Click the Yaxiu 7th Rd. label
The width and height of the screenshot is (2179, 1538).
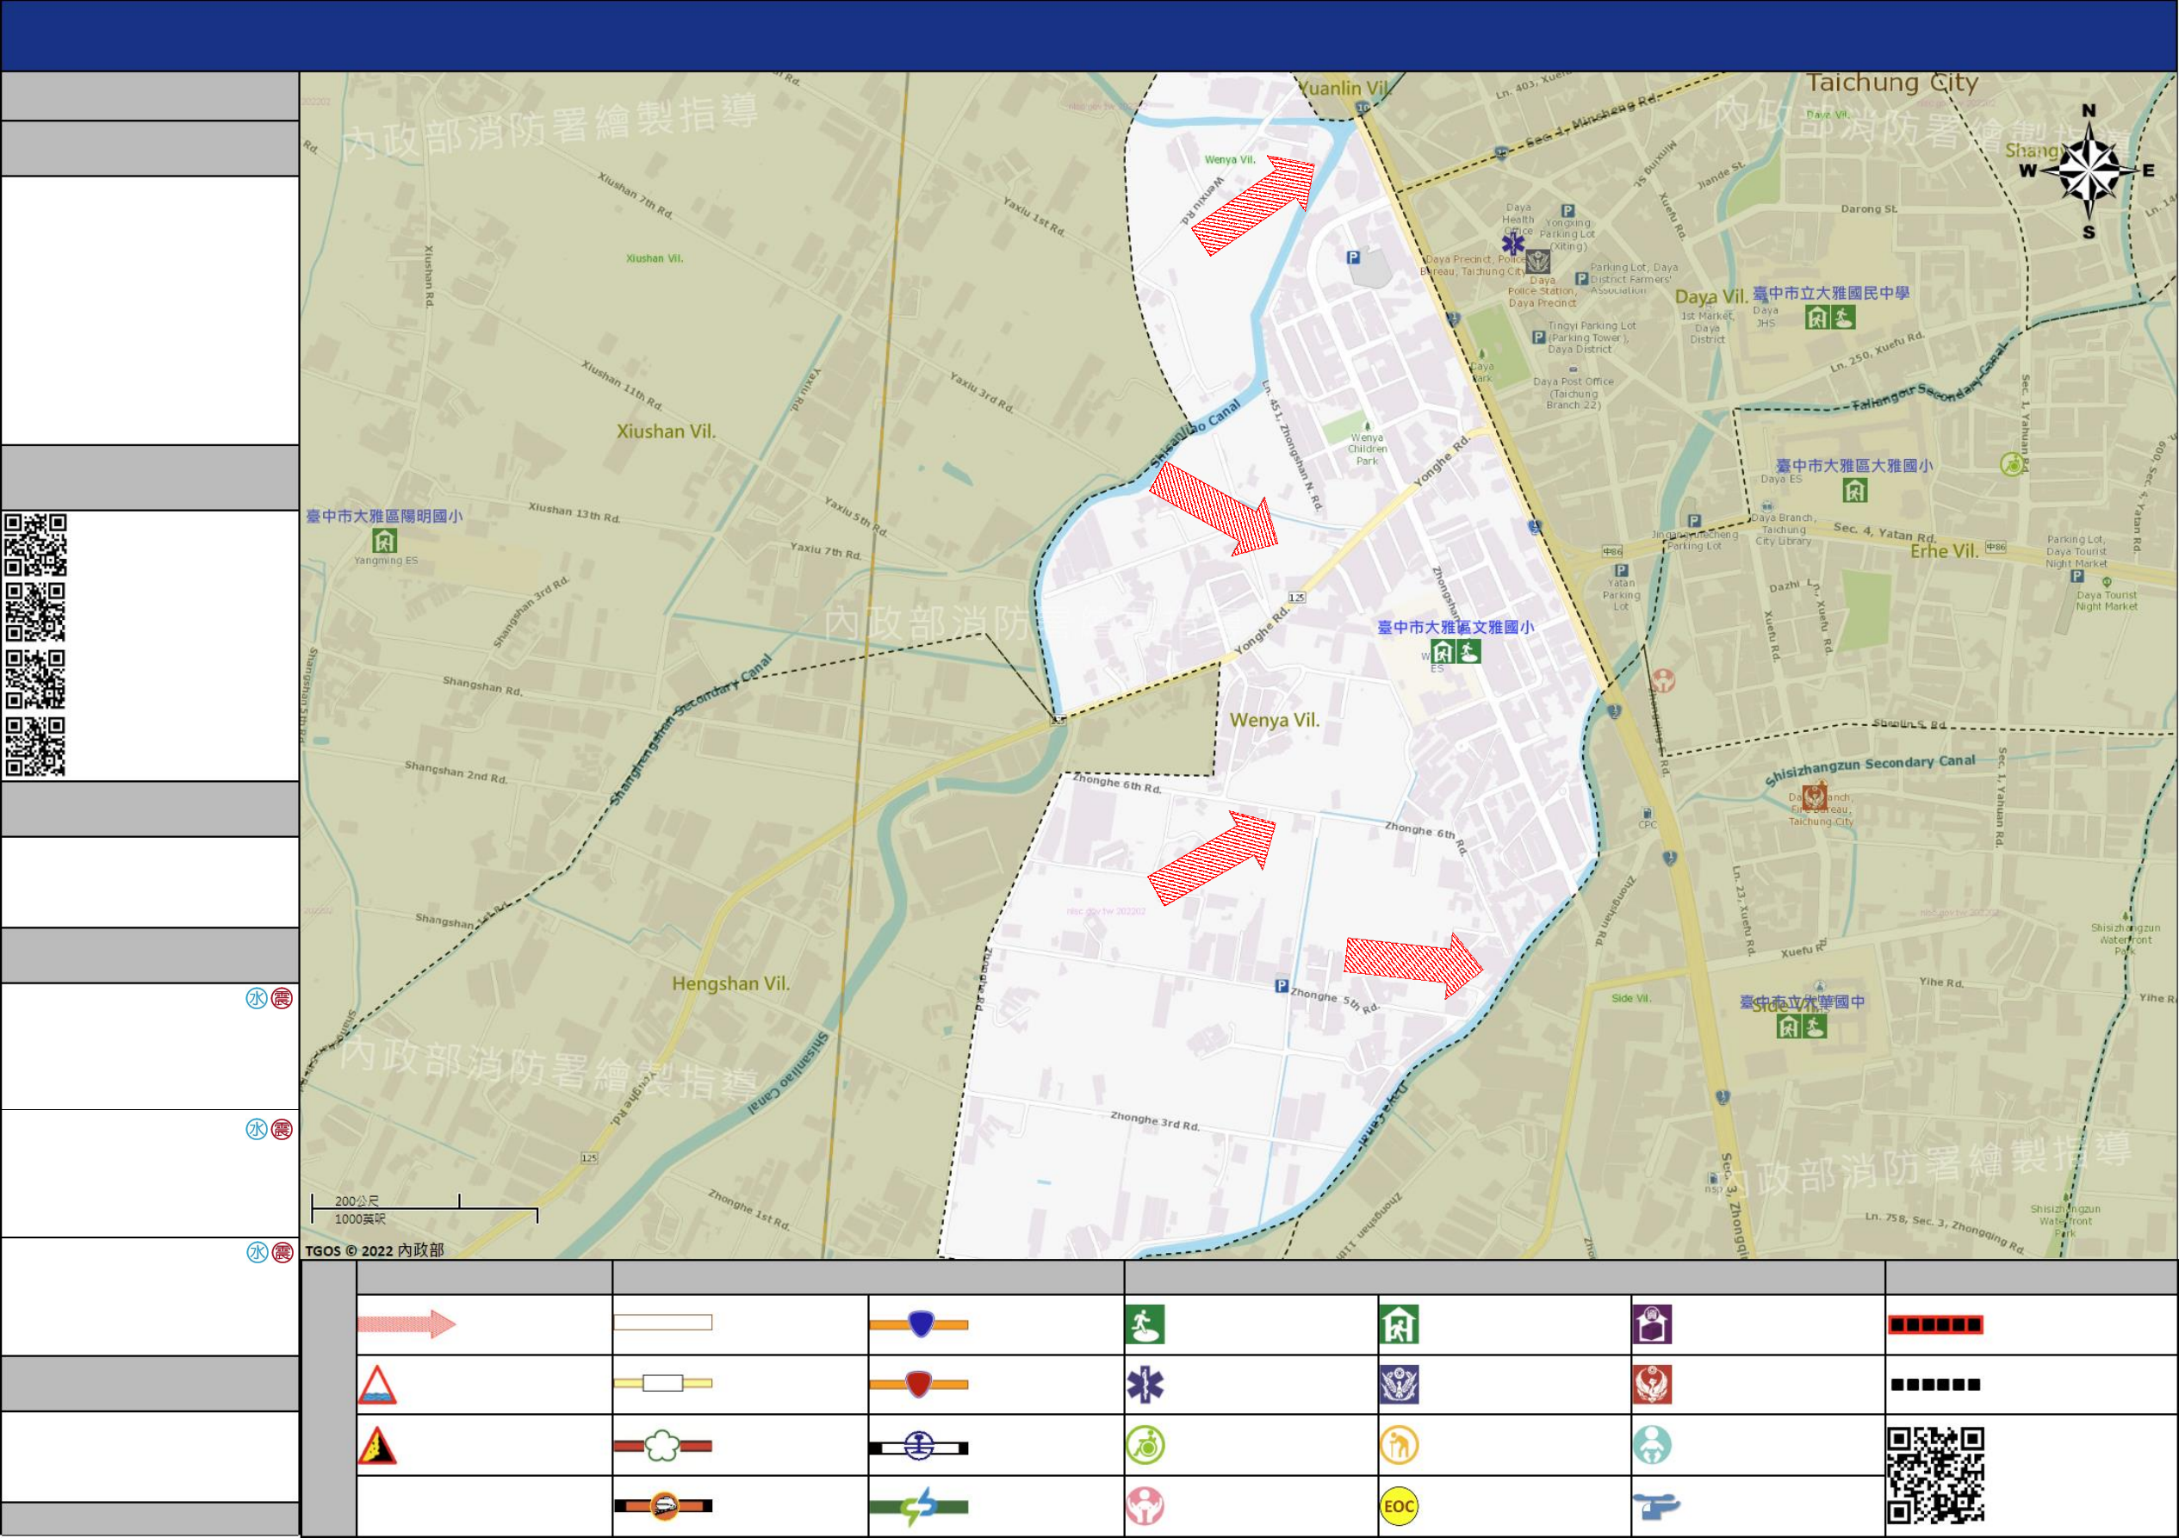click(x=827, y=550)
